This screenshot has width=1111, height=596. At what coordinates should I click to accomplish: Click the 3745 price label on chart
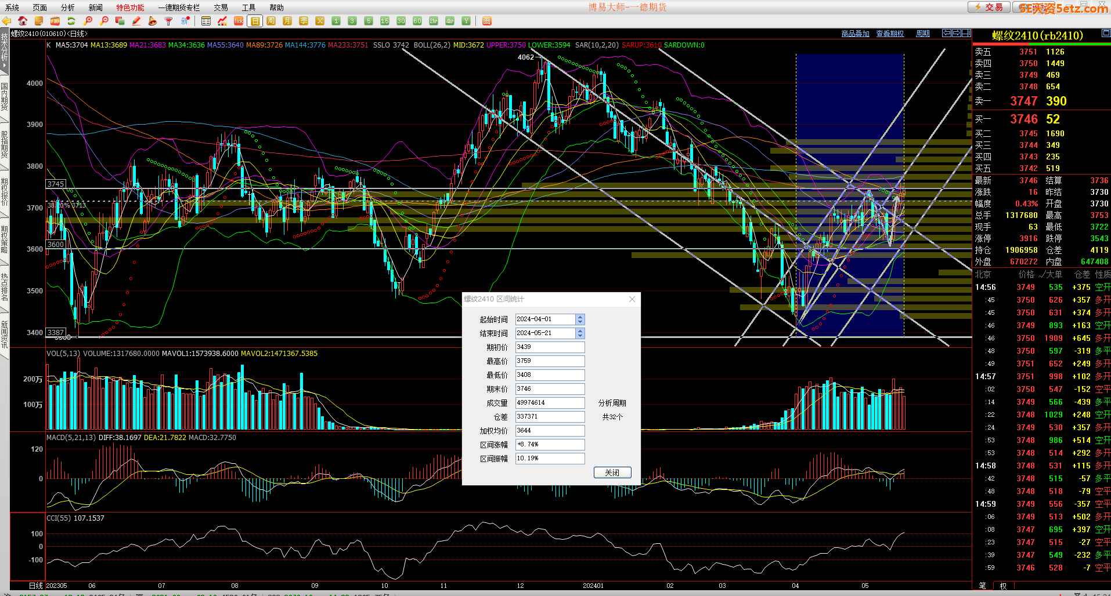(x=56, y=184)
